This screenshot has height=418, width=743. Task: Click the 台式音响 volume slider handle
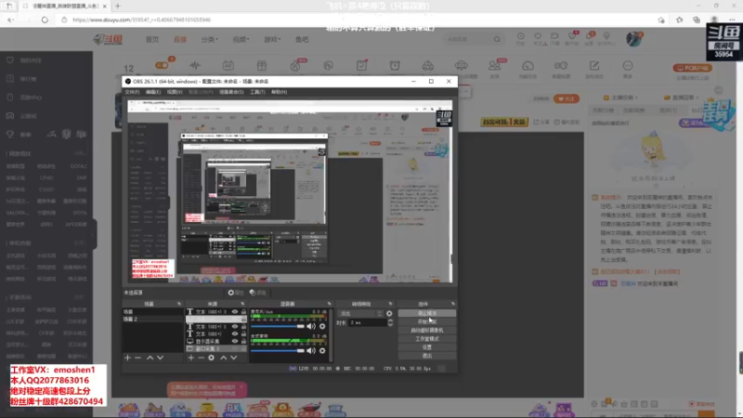click(x=300, y=351)
